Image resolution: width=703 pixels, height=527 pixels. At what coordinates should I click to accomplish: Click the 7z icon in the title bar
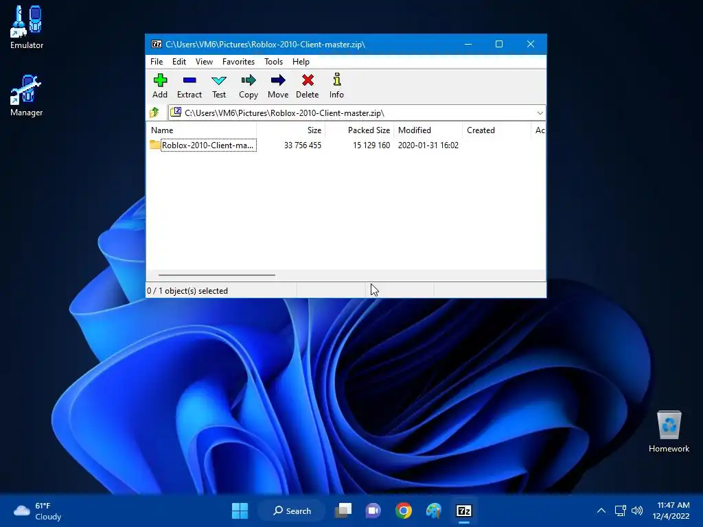pyautogui.click(x=157, y=44)
